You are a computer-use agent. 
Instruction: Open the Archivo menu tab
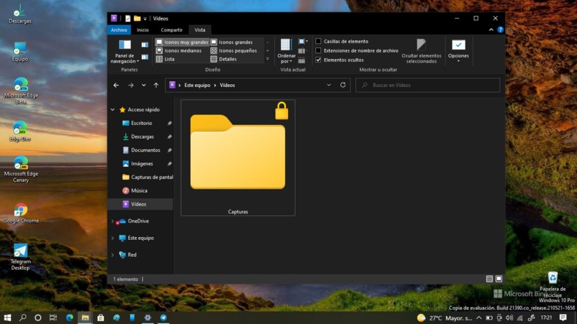119,30
